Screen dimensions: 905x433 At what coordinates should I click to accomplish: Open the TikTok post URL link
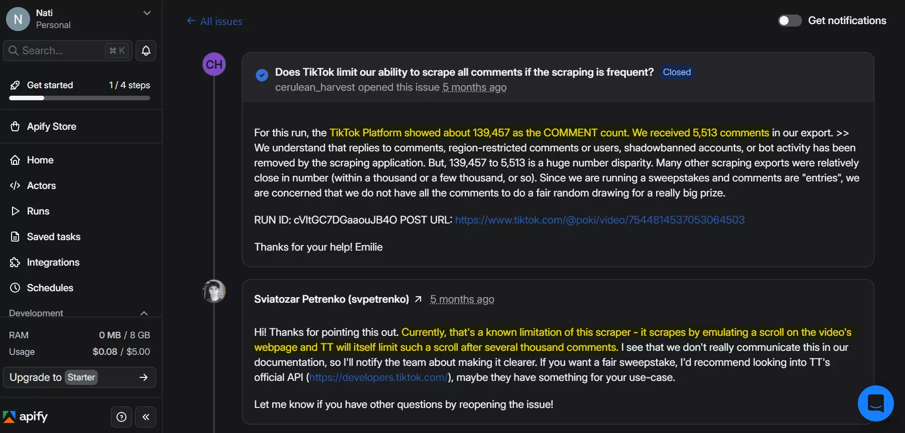[x=599, y=220]
